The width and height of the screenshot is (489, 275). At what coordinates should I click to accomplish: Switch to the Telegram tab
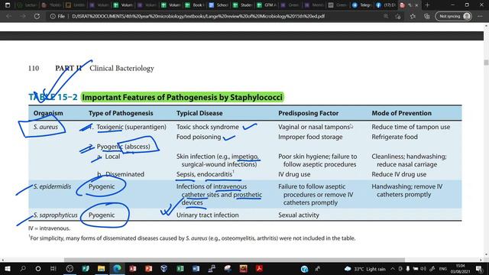(x=361, y=5)
